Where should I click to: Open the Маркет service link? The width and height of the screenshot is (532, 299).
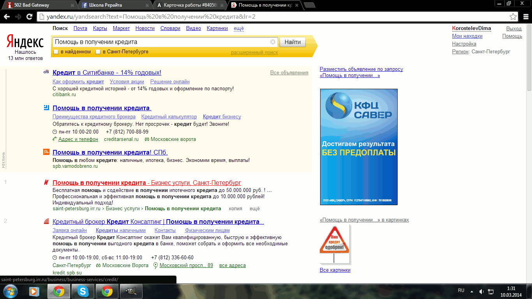121,28
